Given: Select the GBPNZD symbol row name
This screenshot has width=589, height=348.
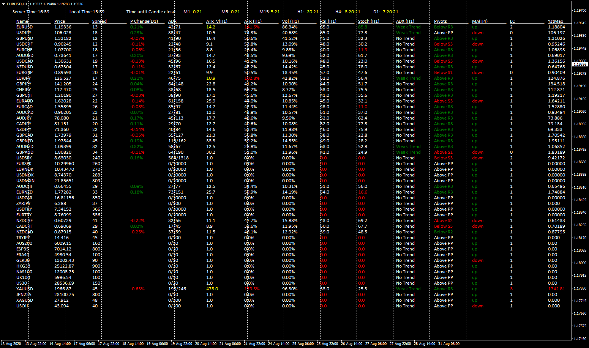Looking at the screenshot, I should click(25, 141).
